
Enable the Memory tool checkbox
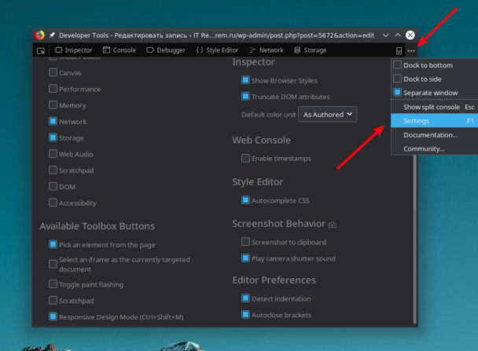click(53, 105)
